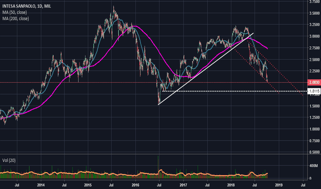Click the 2016 label on time axis
This screenshot has height=189, width=321.
(x=135, y=185)
